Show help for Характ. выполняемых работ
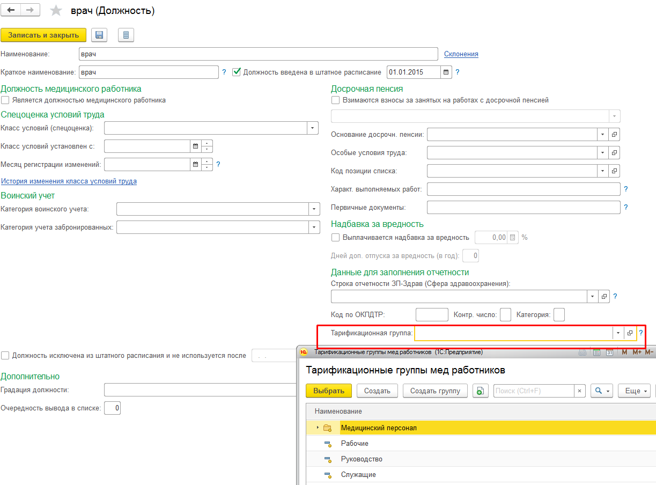 click(626, 189)
